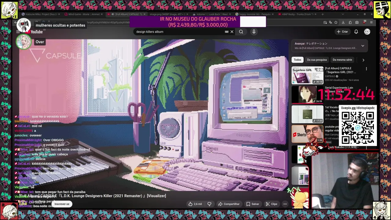
Task: Close the 'happy monster bts' tab
Action: click(x=273, y=14)
